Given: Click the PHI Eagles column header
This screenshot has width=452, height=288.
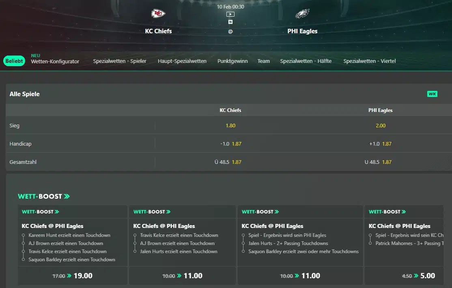Looking at the screenshot, I should (381, 110).
